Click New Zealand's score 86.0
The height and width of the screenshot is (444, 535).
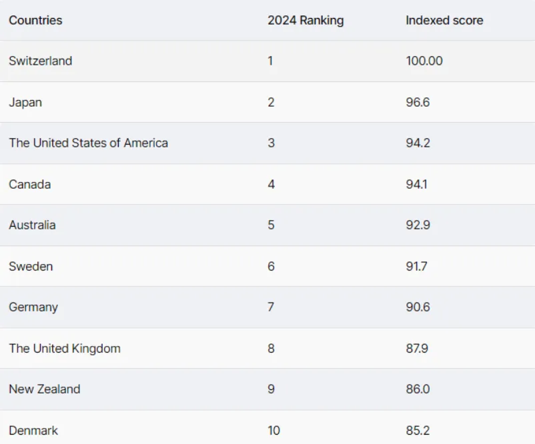click(x=418, y=389)
